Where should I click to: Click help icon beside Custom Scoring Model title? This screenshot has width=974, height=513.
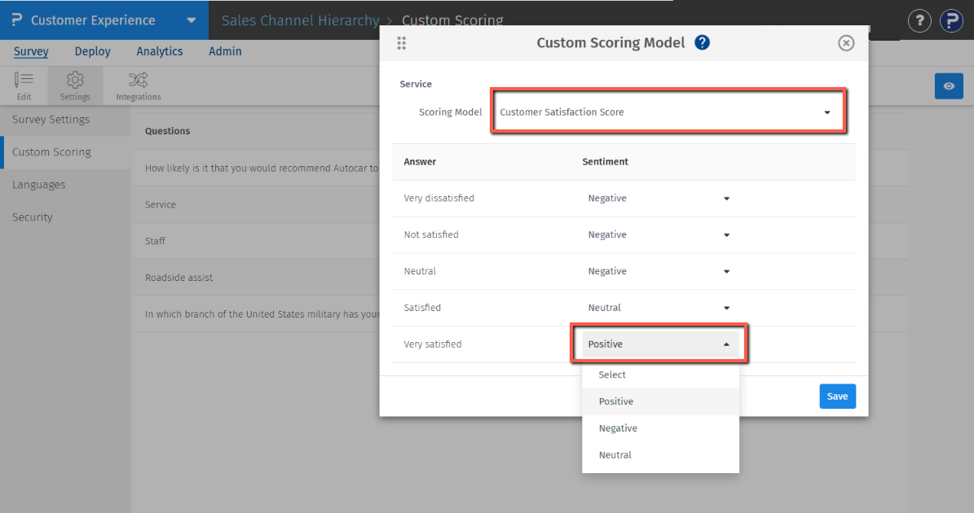click(702, 43)
